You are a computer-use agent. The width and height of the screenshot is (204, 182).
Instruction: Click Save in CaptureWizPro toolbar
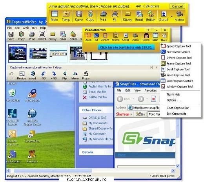[x=11, y=36]
